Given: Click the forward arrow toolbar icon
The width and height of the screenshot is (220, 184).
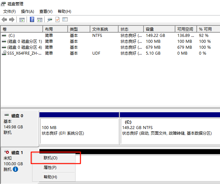Looking at the screenshot, I should click(x=12, y=20).
